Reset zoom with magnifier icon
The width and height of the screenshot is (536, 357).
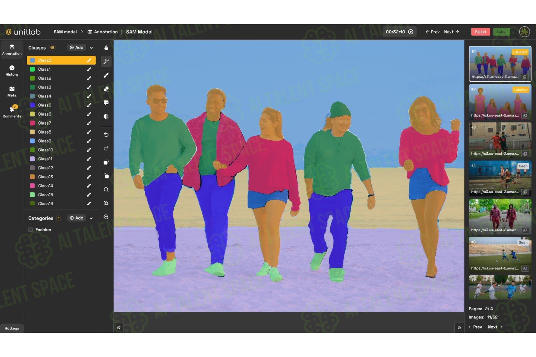106,190
